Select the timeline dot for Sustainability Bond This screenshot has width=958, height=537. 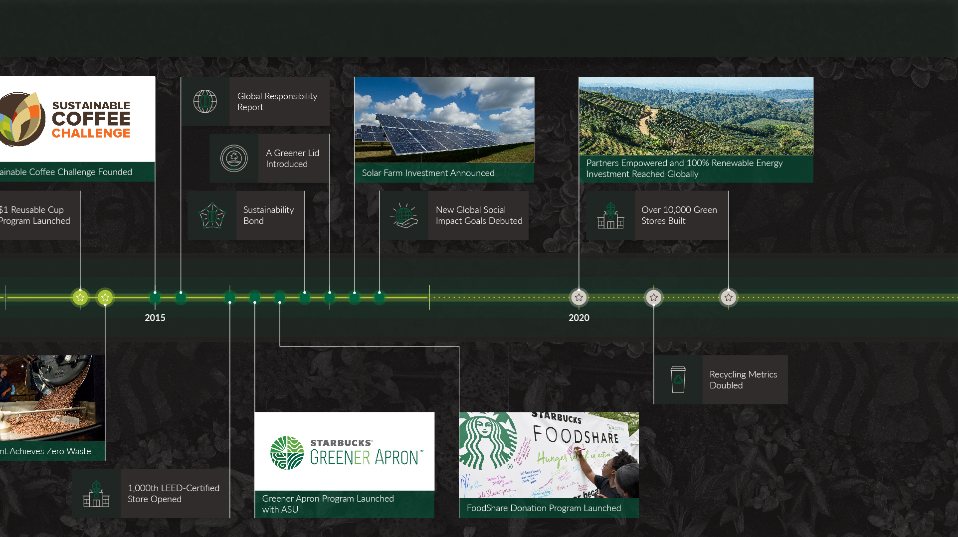click(x=305, y=298)
